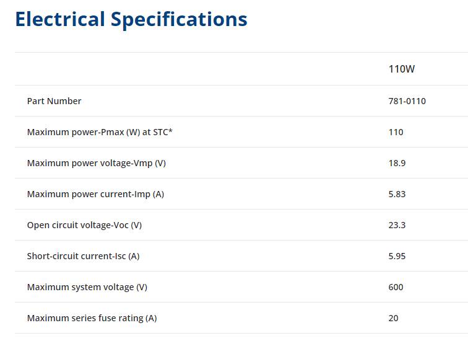Select part number value 781-0110
This screenshot has height=346, width=468.
(407, 101)
